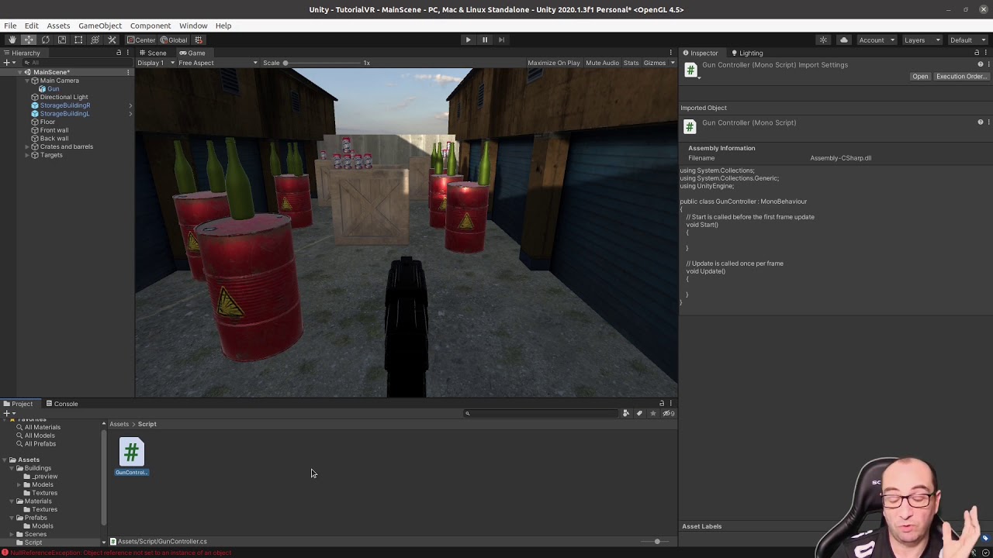Select the Rect transform tool
993x558 pixels.
(78, 40)
